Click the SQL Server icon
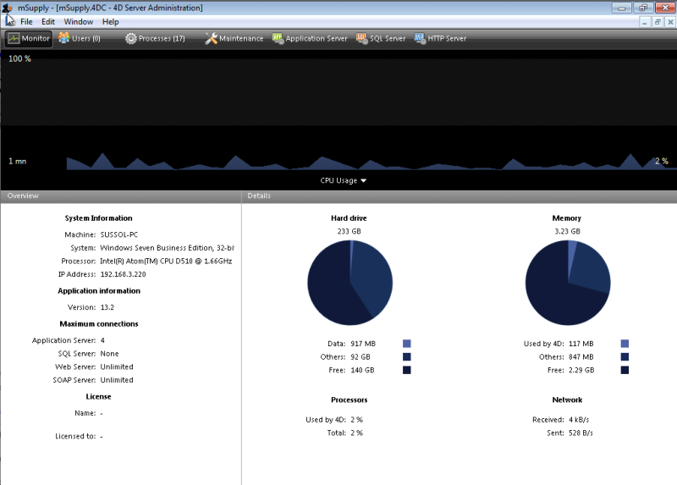 click(x=362, y=38)
